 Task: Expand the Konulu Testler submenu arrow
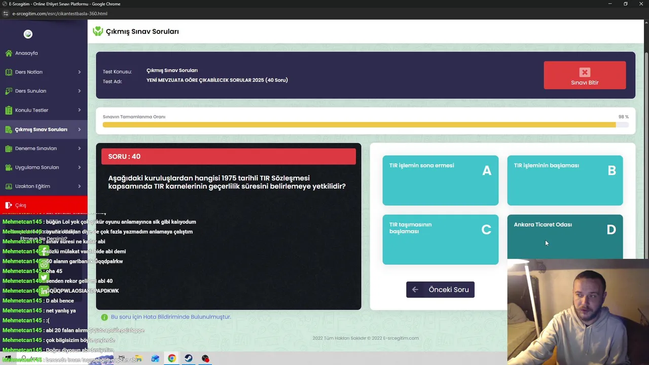(79, 110)
